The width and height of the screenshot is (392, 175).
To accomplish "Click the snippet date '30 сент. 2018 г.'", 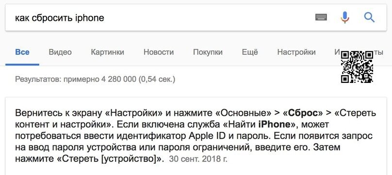I will 198,159.
